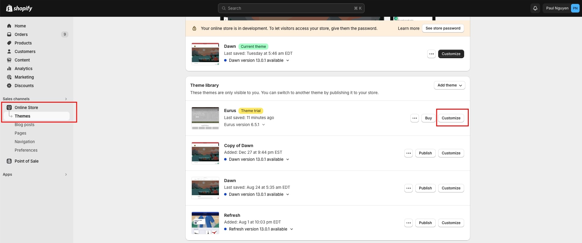Customize the Refresh theme

[451, 223]
